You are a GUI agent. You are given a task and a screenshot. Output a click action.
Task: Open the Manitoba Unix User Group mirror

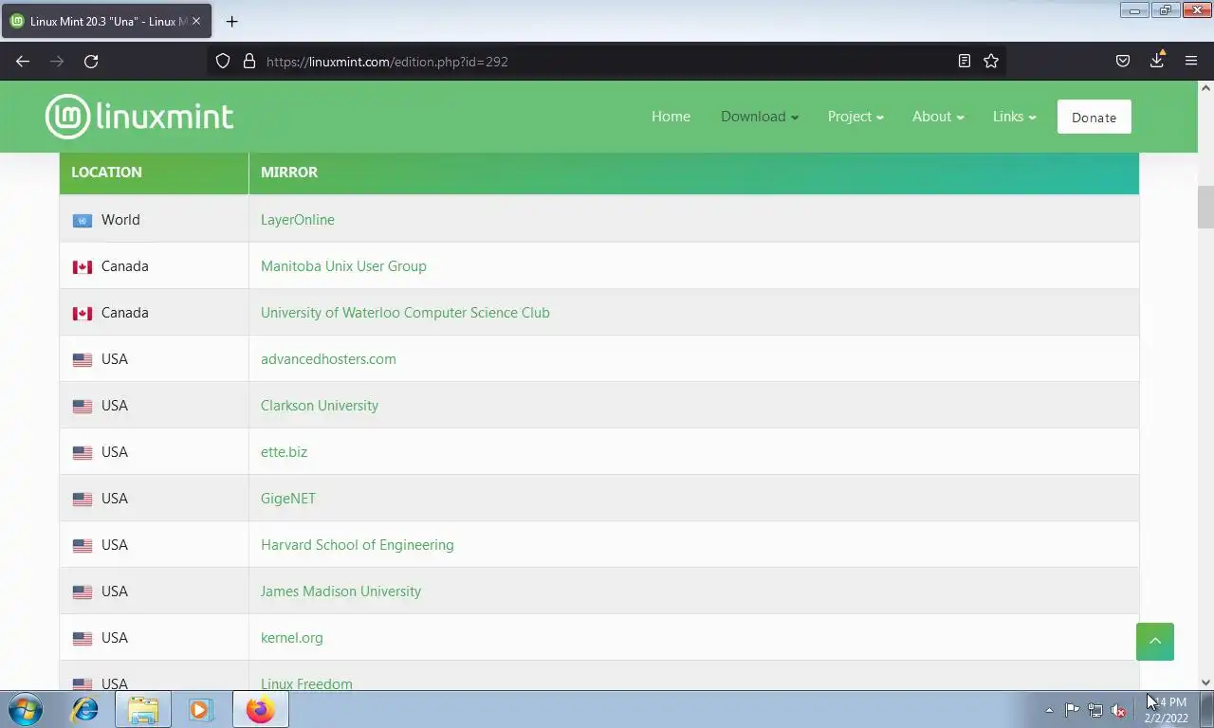(x=343, y=266)
